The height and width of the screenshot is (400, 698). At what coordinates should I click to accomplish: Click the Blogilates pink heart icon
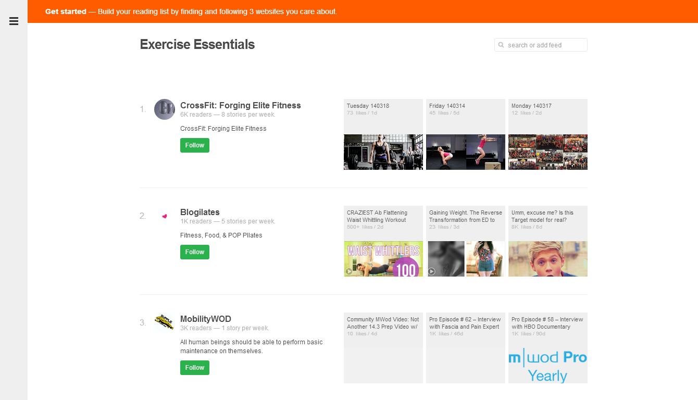pos(165,216)
